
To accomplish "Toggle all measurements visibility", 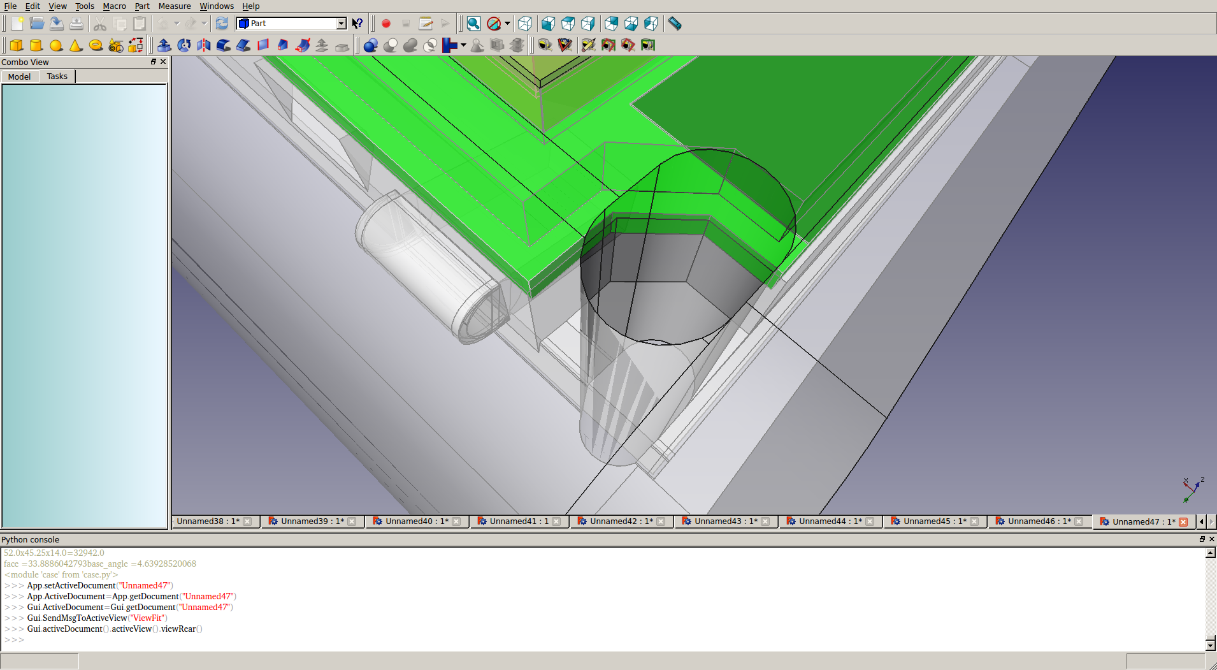I will [x=608, y=45].
